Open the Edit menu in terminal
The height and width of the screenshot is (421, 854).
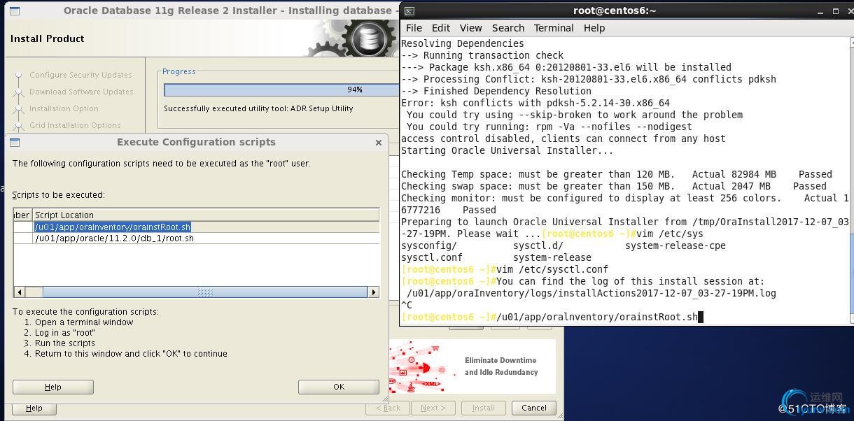pyautogui.click(x=441, y=28)
